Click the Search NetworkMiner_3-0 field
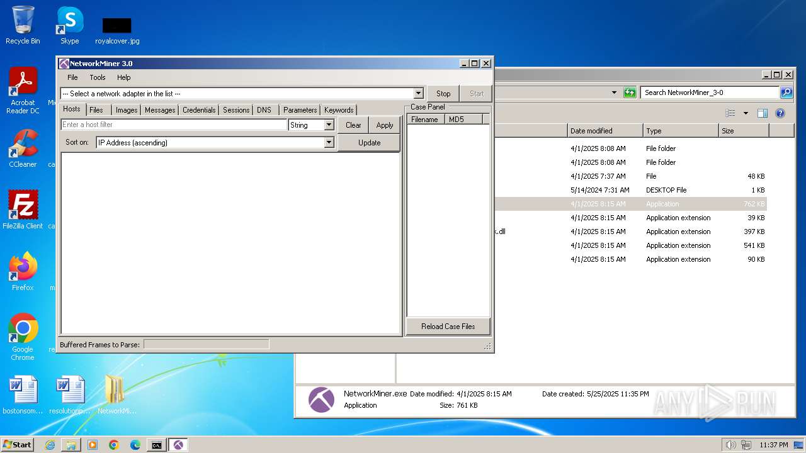 (x=710, y=92)
